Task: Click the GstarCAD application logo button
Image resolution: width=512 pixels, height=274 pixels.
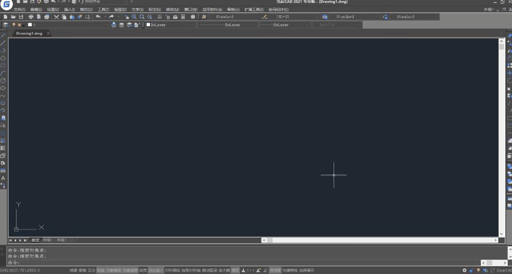Action: click(x=6, y=4)
